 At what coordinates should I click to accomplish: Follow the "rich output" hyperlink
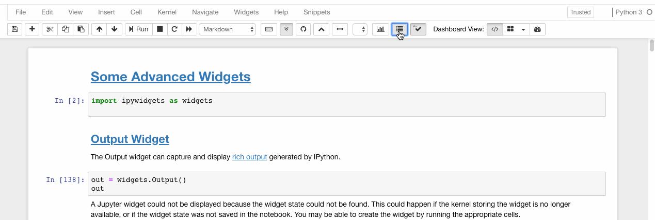(249, 157)
